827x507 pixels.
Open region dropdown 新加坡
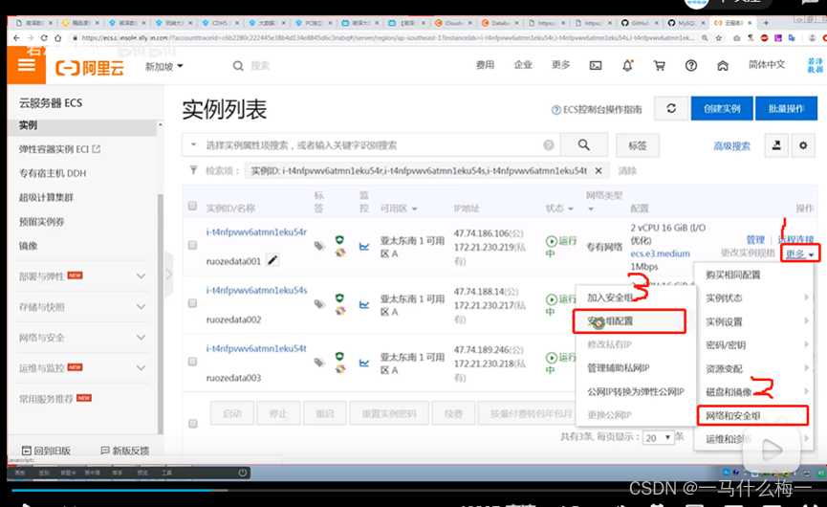164,66
